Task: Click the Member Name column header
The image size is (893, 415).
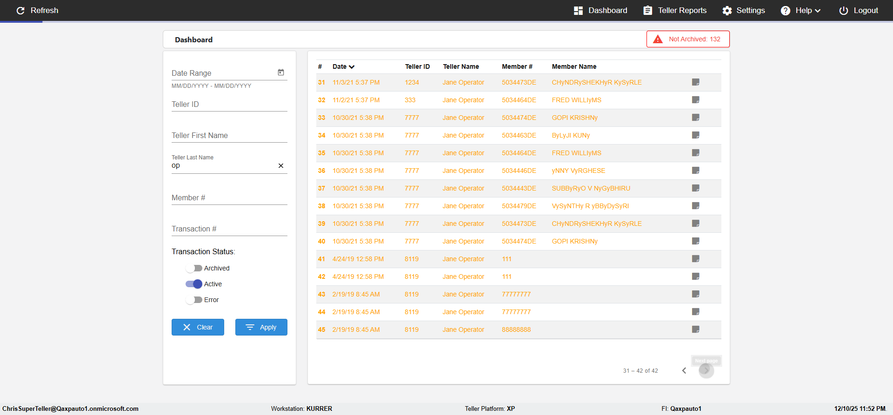Action: point(574,66)
